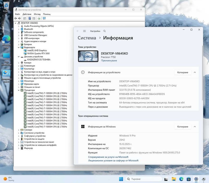This screenshot has height=183, width=209.
Task: Click the Търсене search box on the taskbar
Action: [x=144, y=179]
